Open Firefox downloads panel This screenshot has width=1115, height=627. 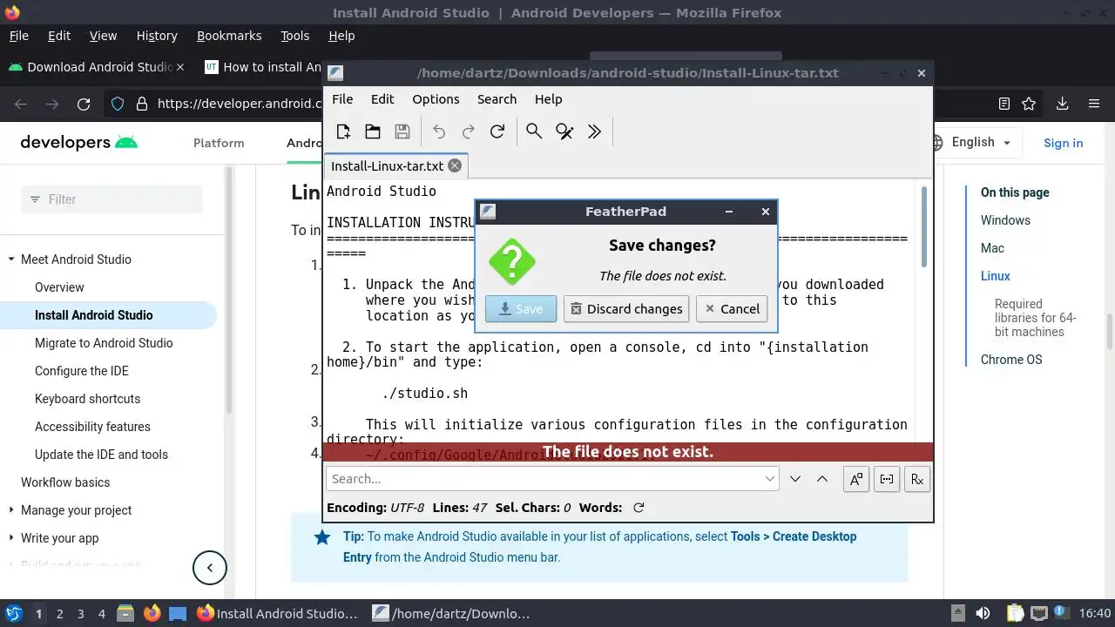tap(1062, 104)
